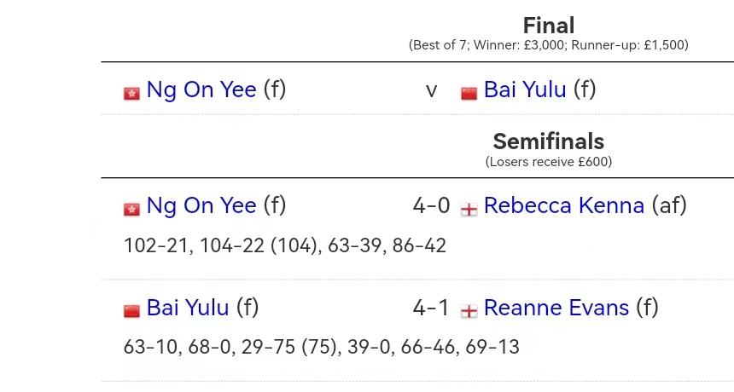
Task: Open Ng On Yee link in the semifinal match
Action: pyautogui.click(x=201, y=205)
